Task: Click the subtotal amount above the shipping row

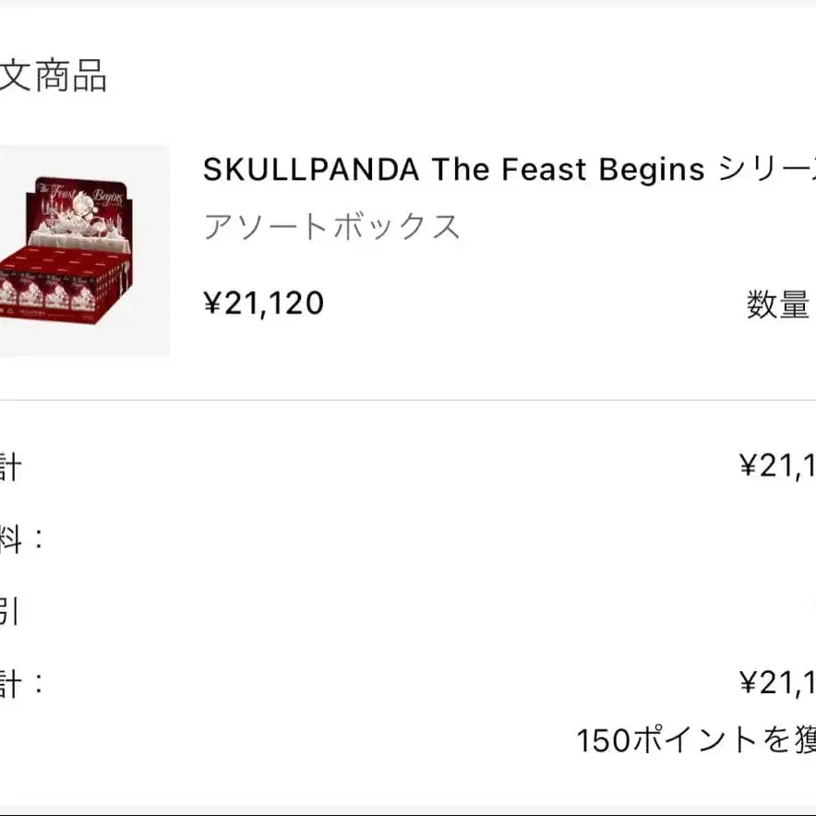Action: click(777, 466)
